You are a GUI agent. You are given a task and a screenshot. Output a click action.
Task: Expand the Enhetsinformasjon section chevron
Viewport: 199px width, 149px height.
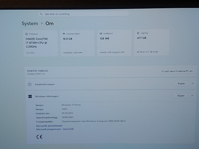pyautogui.click(x=193, y=83)
